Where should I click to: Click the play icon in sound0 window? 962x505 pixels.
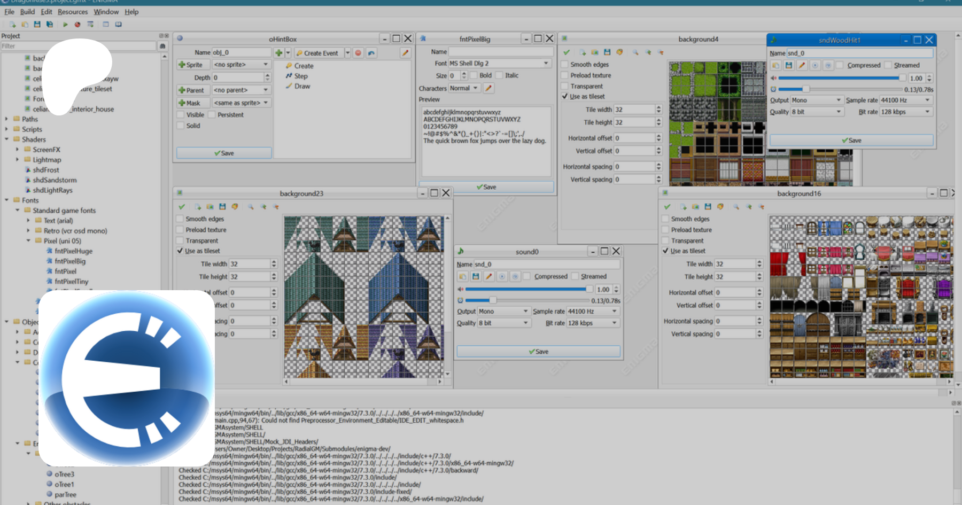pyautogui.click(x=502, y=276)
